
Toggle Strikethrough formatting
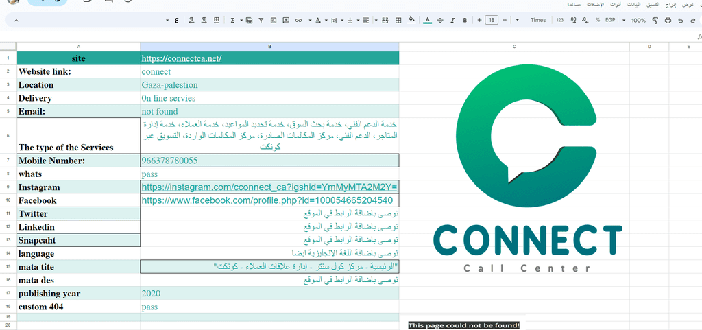440,20
